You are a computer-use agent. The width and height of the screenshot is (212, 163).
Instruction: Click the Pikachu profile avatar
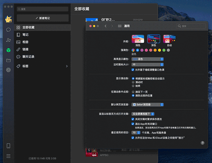pyautogui.click(x=8, y=19)
